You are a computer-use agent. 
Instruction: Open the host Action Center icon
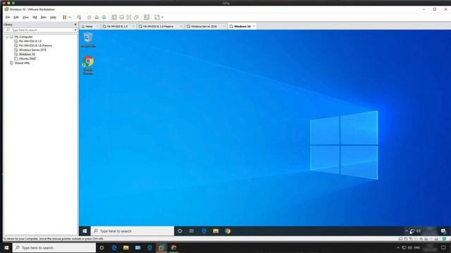pyautogui.click(x=443, y=247)
